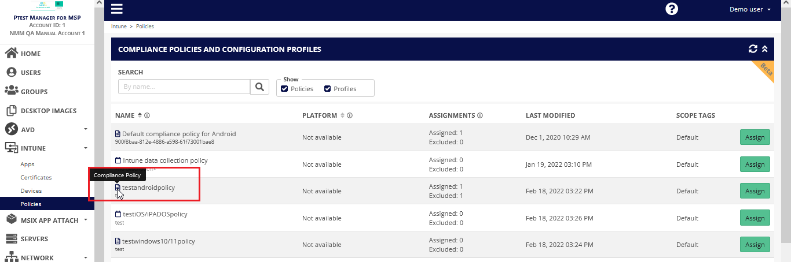This screenshot has width=791, height=262.
Task: Open the Demo user dropdown
Action: [750, 10]
